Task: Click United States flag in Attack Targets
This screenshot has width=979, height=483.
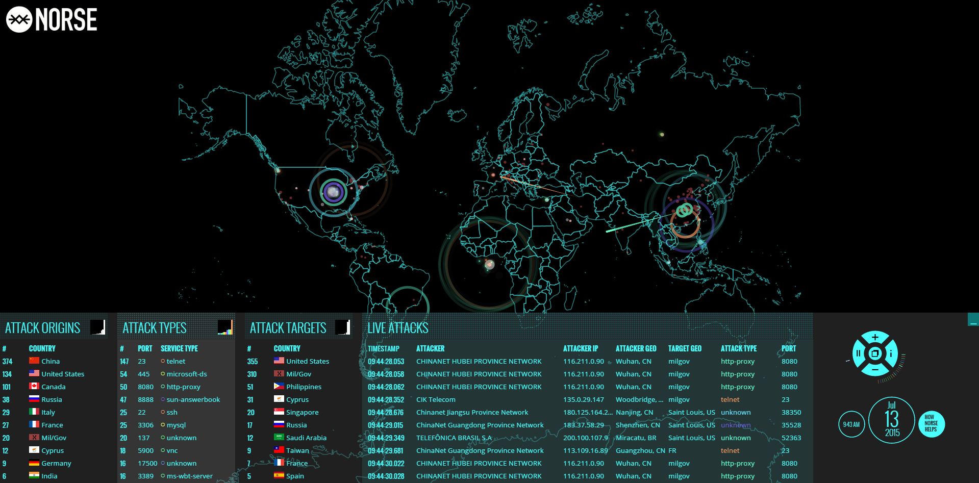Action: point(279,361)
